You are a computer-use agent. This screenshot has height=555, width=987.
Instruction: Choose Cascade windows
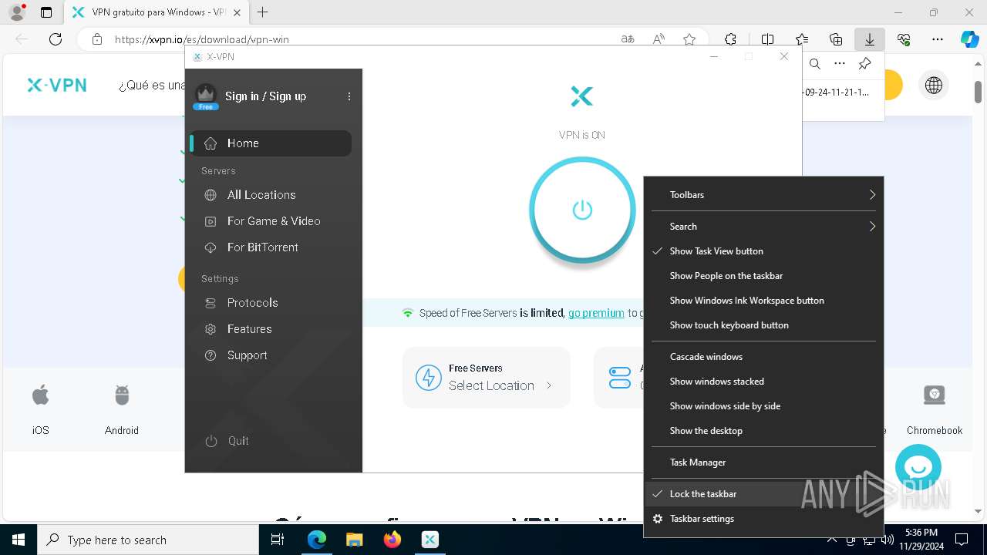(763, 357)
